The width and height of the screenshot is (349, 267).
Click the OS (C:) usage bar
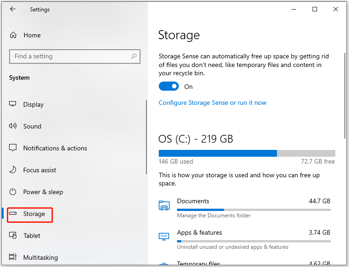click(247, 153)
